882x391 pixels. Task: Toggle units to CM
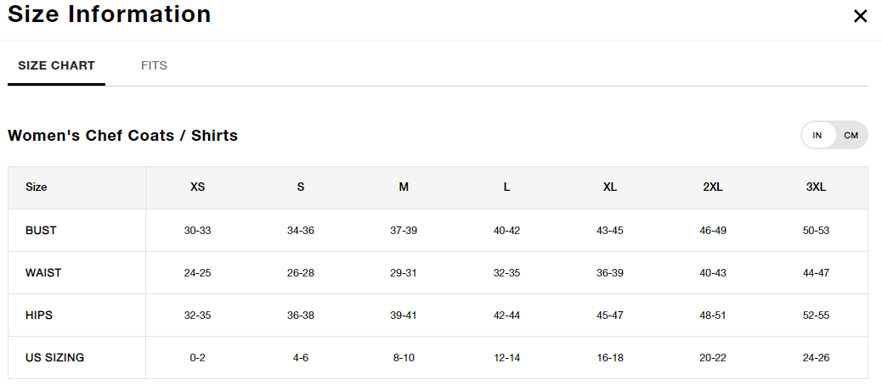pyautogui.click(x=851, y=136)
